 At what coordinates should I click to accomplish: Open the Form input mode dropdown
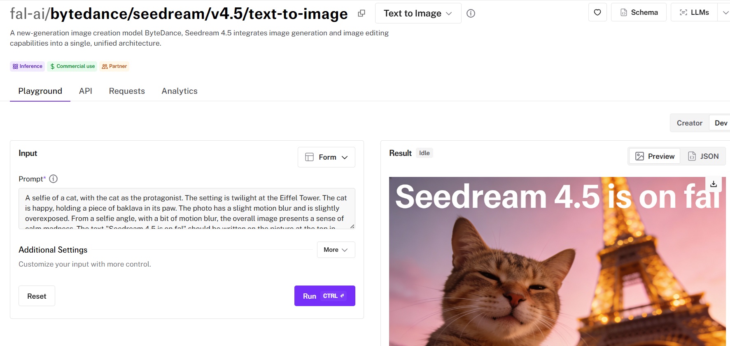pyautogui.click(x=327, y=157)
